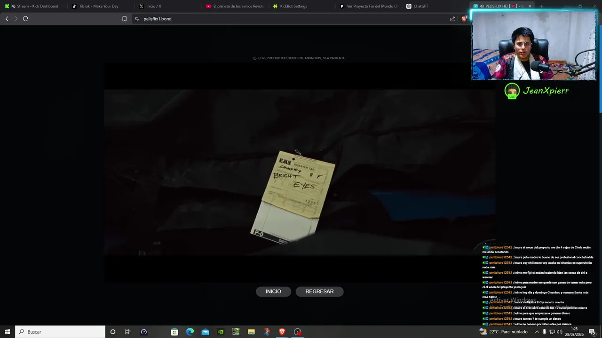Switch to TikTok - Make Your Day tab

101,6
